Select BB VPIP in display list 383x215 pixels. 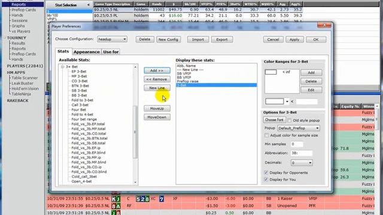pos(184,77)
